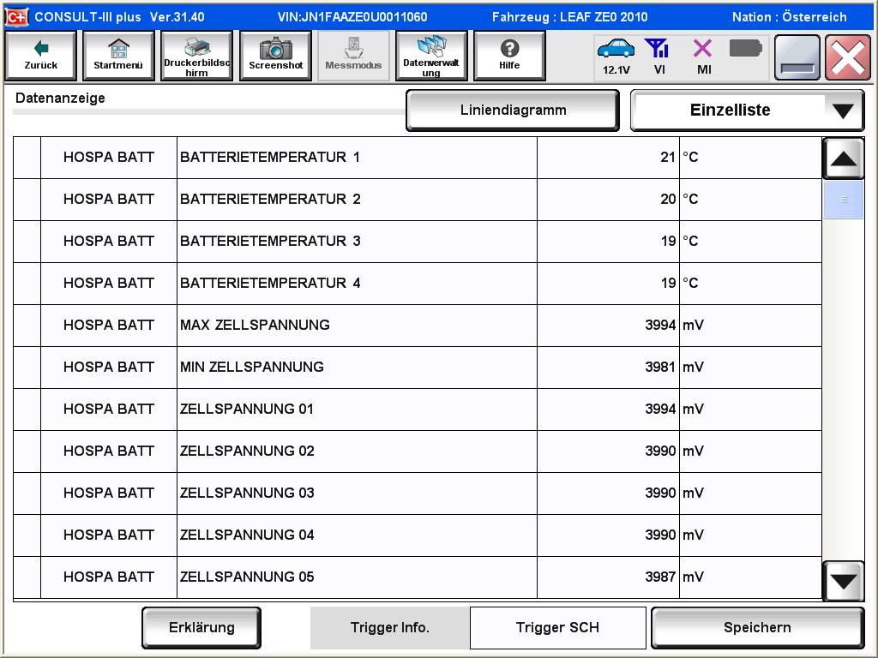
Task: Click the Zurück back arrow icon
Action: click(40, 50)
